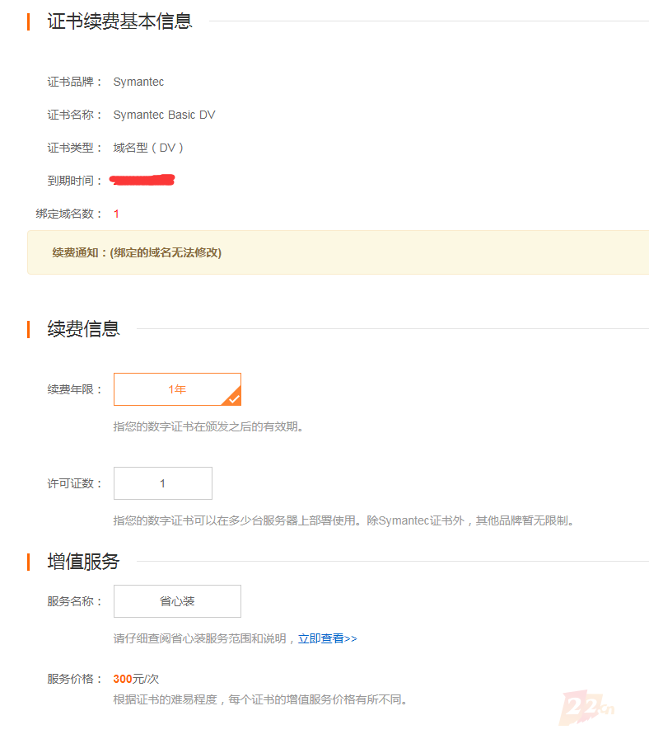Click the 到期时间 label

(74, 181)
